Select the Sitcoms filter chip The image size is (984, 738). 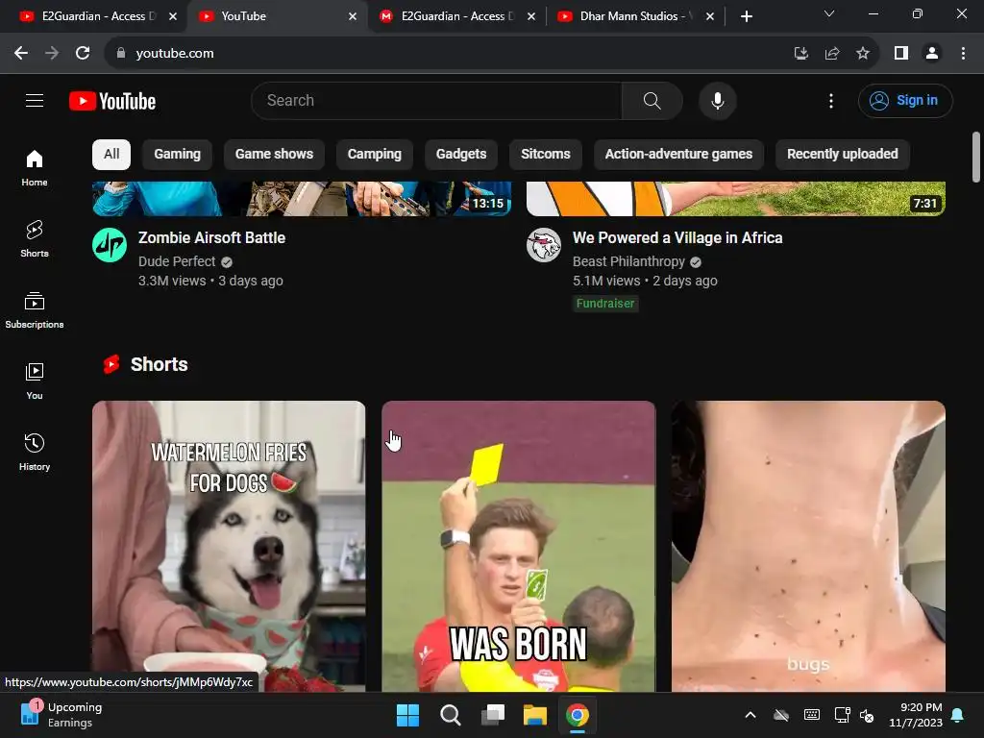(546, 155)
